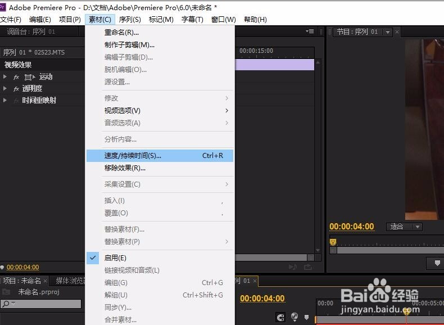
Task: Open the 窗口(W) menu
Action: (x=224, y=20)
